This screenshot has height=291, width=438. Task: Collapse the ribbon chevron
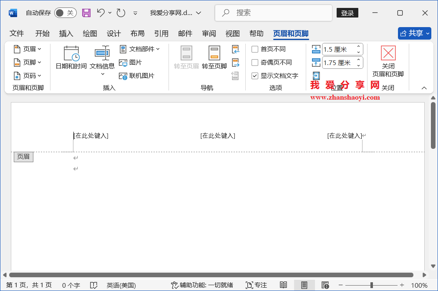(x=424, y=88)
